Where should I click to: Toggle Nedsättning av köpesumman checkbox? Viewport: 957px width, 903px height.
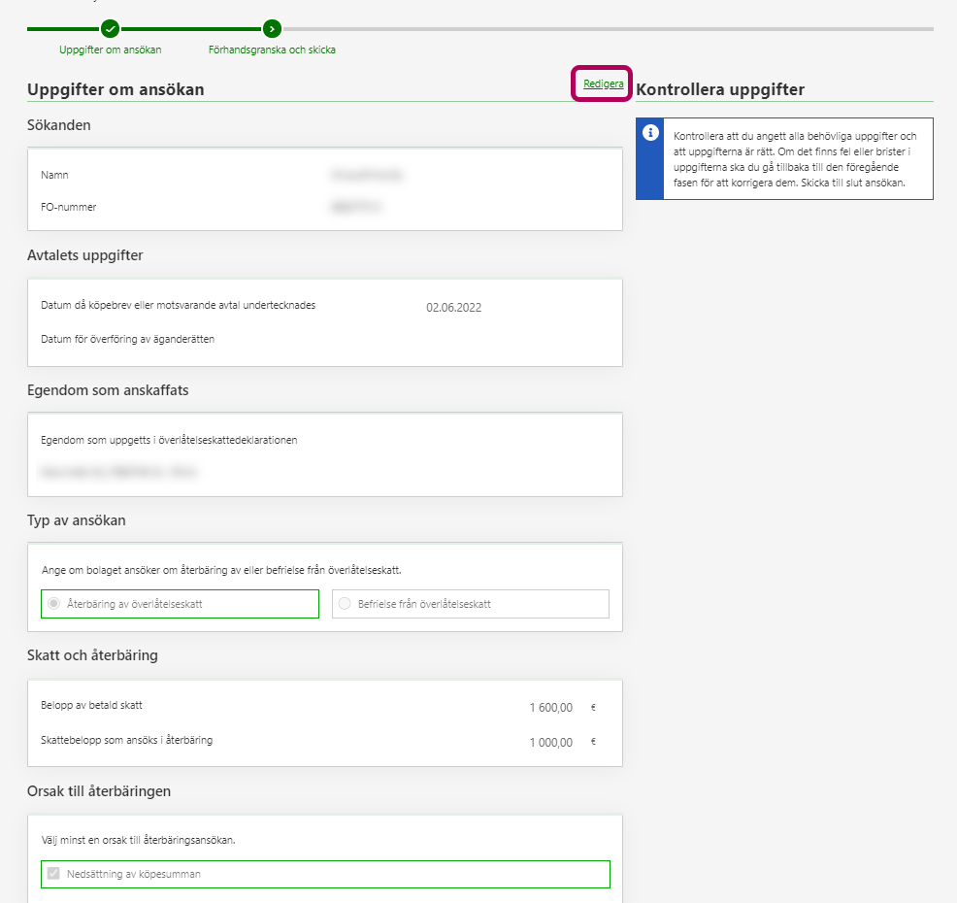(54, 874)
